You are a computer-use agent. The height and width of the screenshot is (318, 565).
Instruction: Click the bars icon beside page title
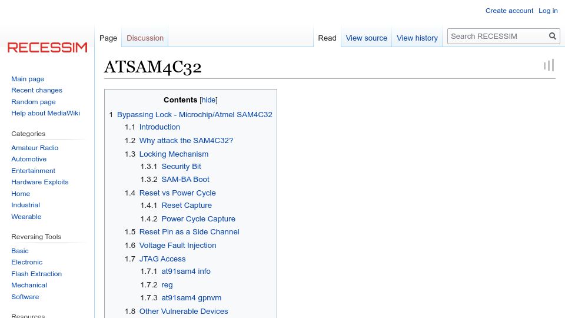[x=549, y=65]
